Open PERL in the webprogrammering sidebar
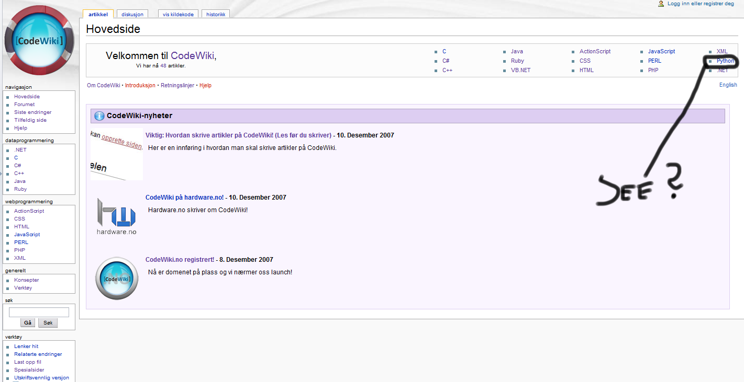Image resolution: width=744 pixels, height=382 pixels. click(x=21, y=242)
